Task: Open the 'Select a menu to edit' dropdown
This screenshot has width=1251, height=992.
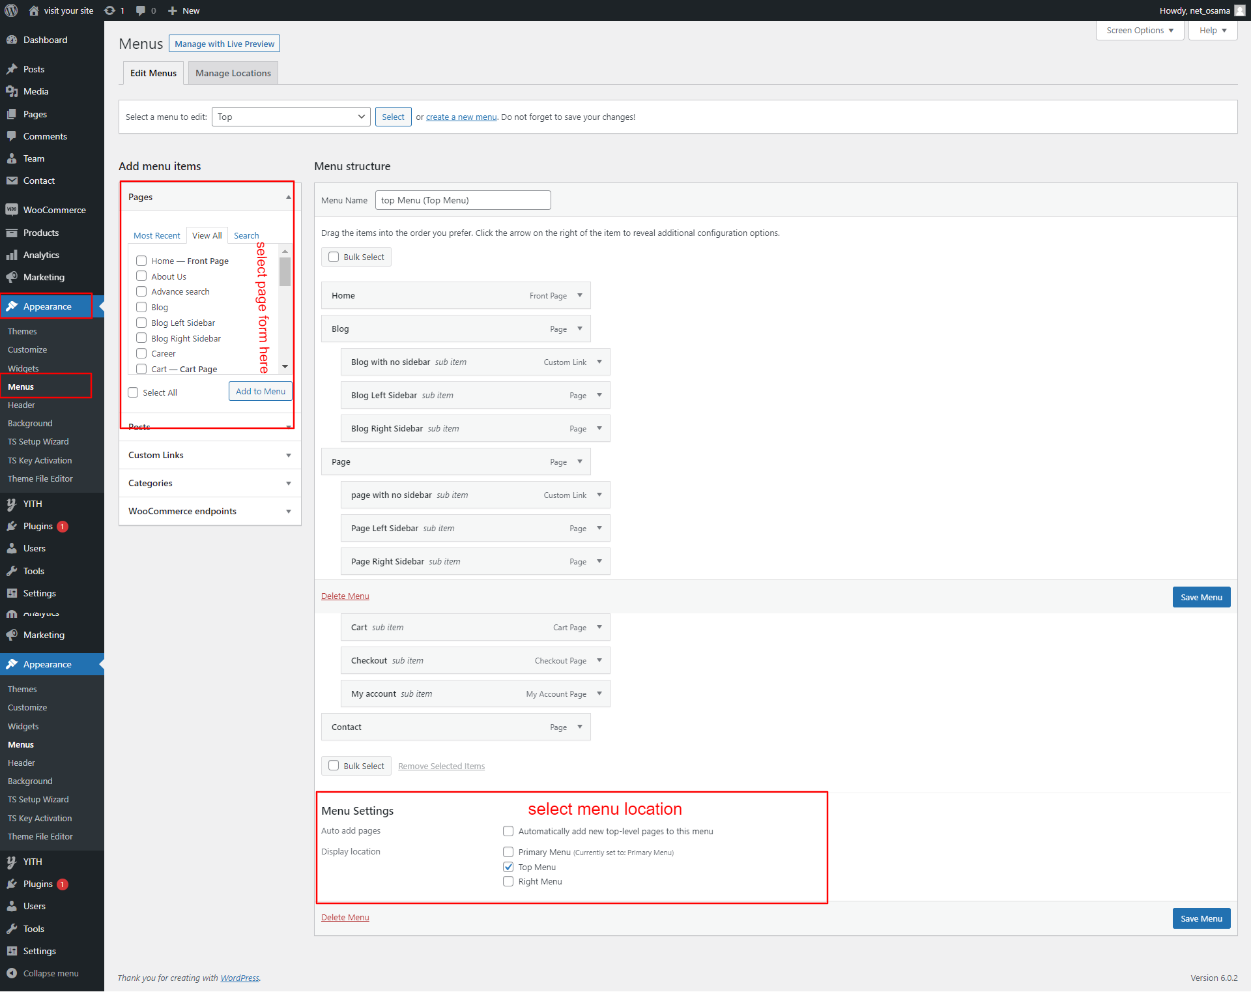Action: [291, 117]
